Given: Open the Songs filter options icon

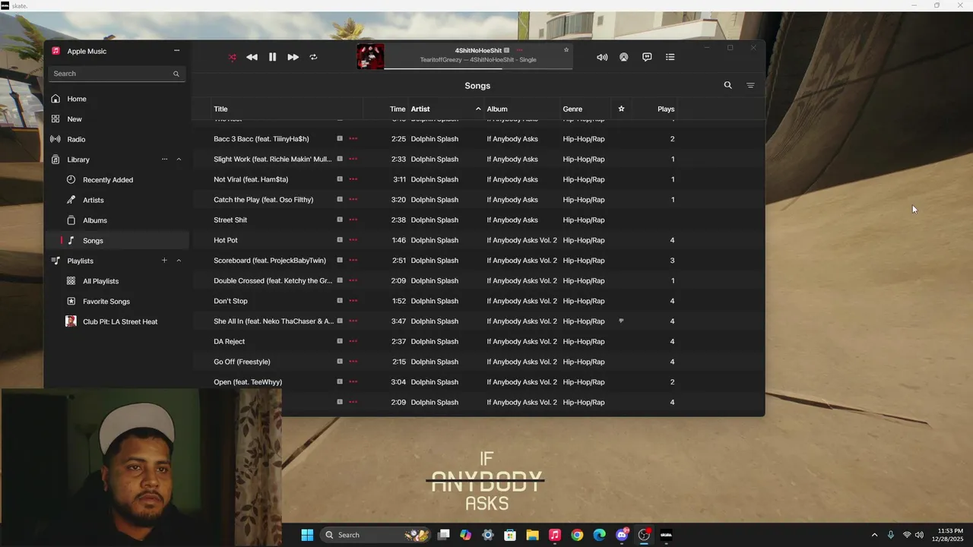Looking at the screenshot, I should tap(750, 85).
